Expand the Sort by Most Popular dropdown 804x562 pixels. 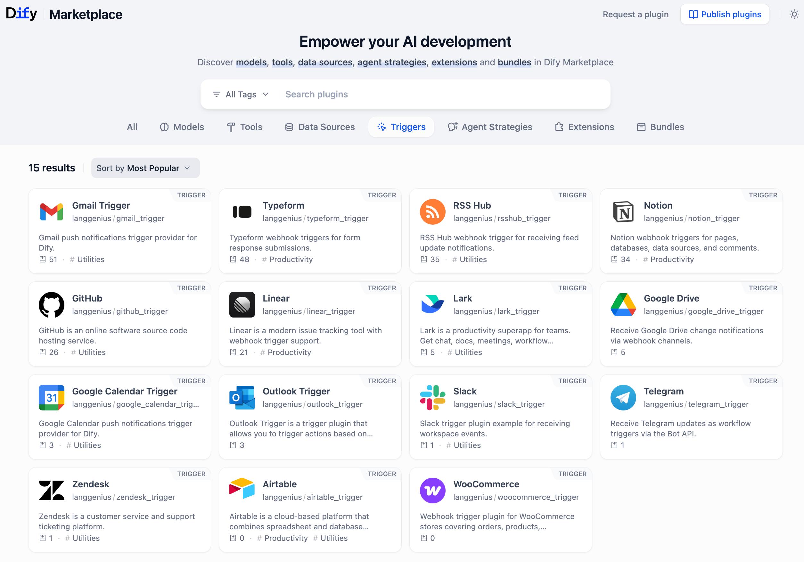(145, 168)
